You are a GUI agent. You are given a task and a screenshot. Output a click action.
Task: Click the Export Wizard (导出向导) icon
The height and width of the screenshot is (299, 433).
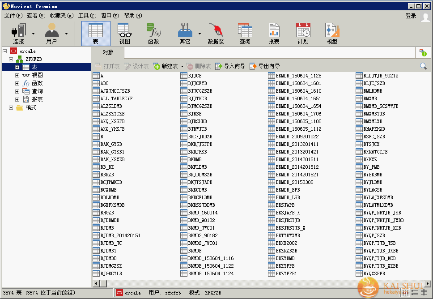[x=253, y=66]
